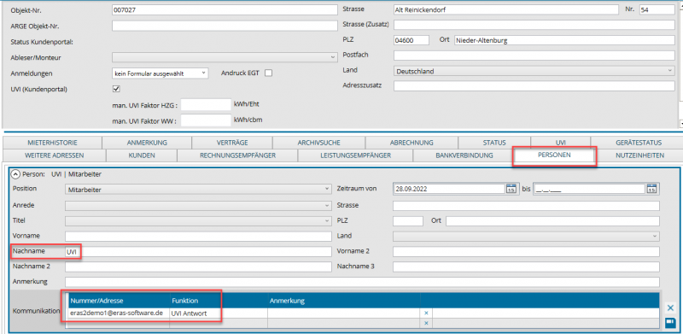Click the ARGE Objekt-Nr. input field
The image size is (683, 334).
pos(225,26)
